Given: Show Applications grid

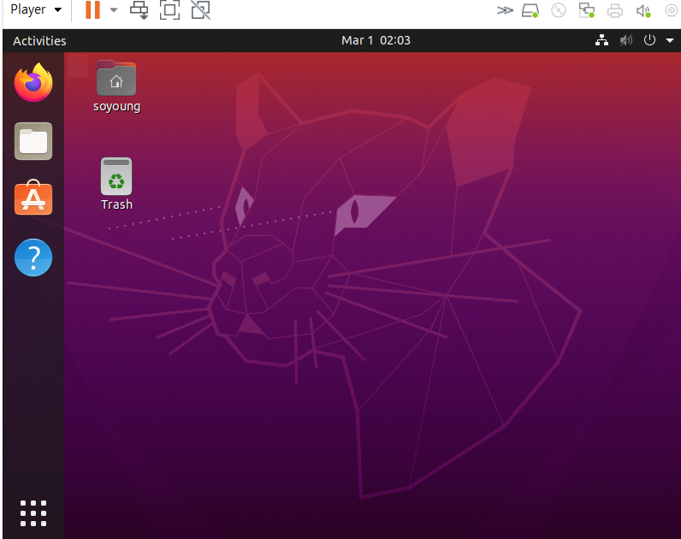Looking at the screenshot, I should [x=33, y=513].
